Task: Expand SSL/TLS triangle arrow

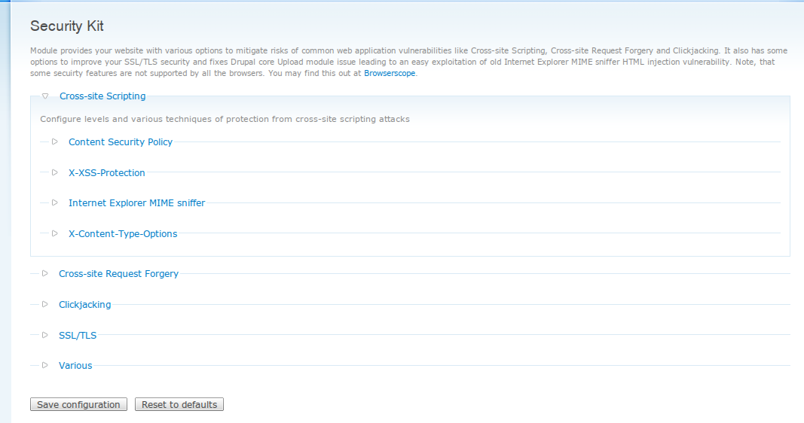Action: click(x=45, y=335)
